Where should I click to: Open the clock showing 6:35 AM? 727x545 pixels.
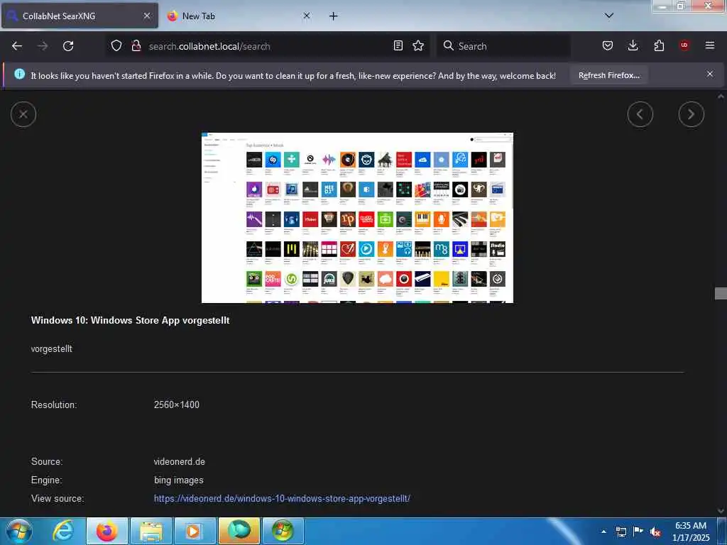point(691,531)
